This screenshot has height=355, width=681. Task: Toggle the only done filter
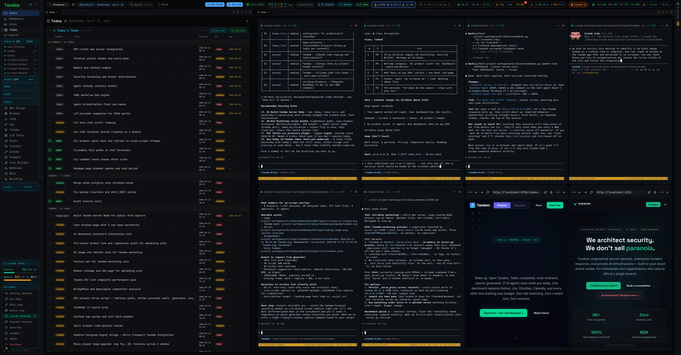(x=218, y=31)
